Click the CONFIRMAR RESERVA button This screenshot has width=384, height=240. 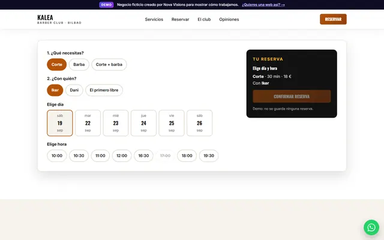[x=292, y=96]
